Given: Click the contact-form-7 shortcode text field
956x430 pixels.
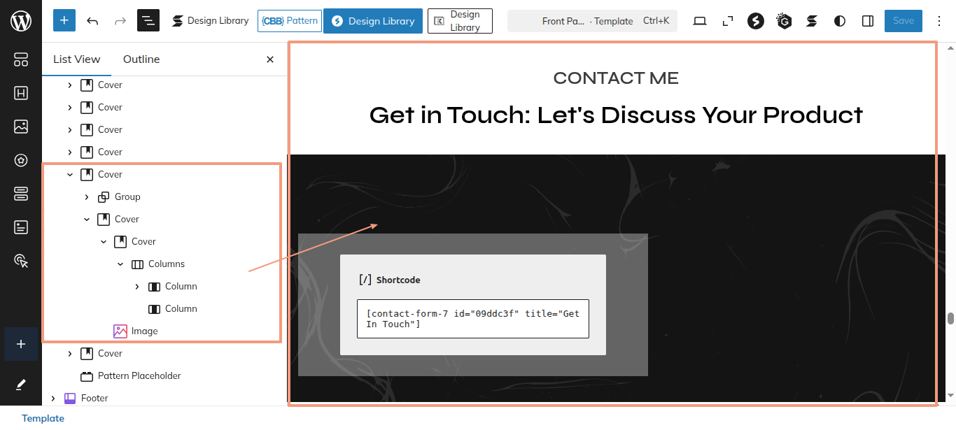Looking at the screenshot, I should [x=472, y=319].
